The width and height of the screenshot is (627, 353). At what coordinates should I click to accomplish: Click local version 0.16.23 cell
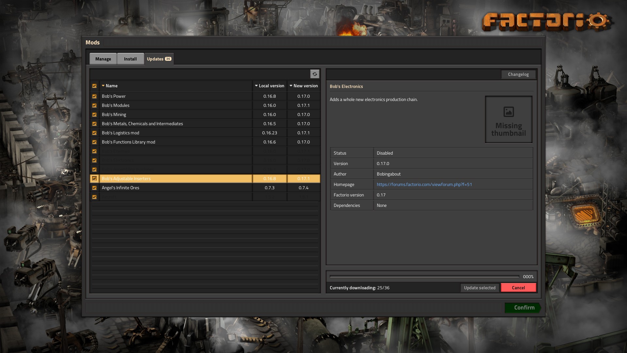pos(270,133)
